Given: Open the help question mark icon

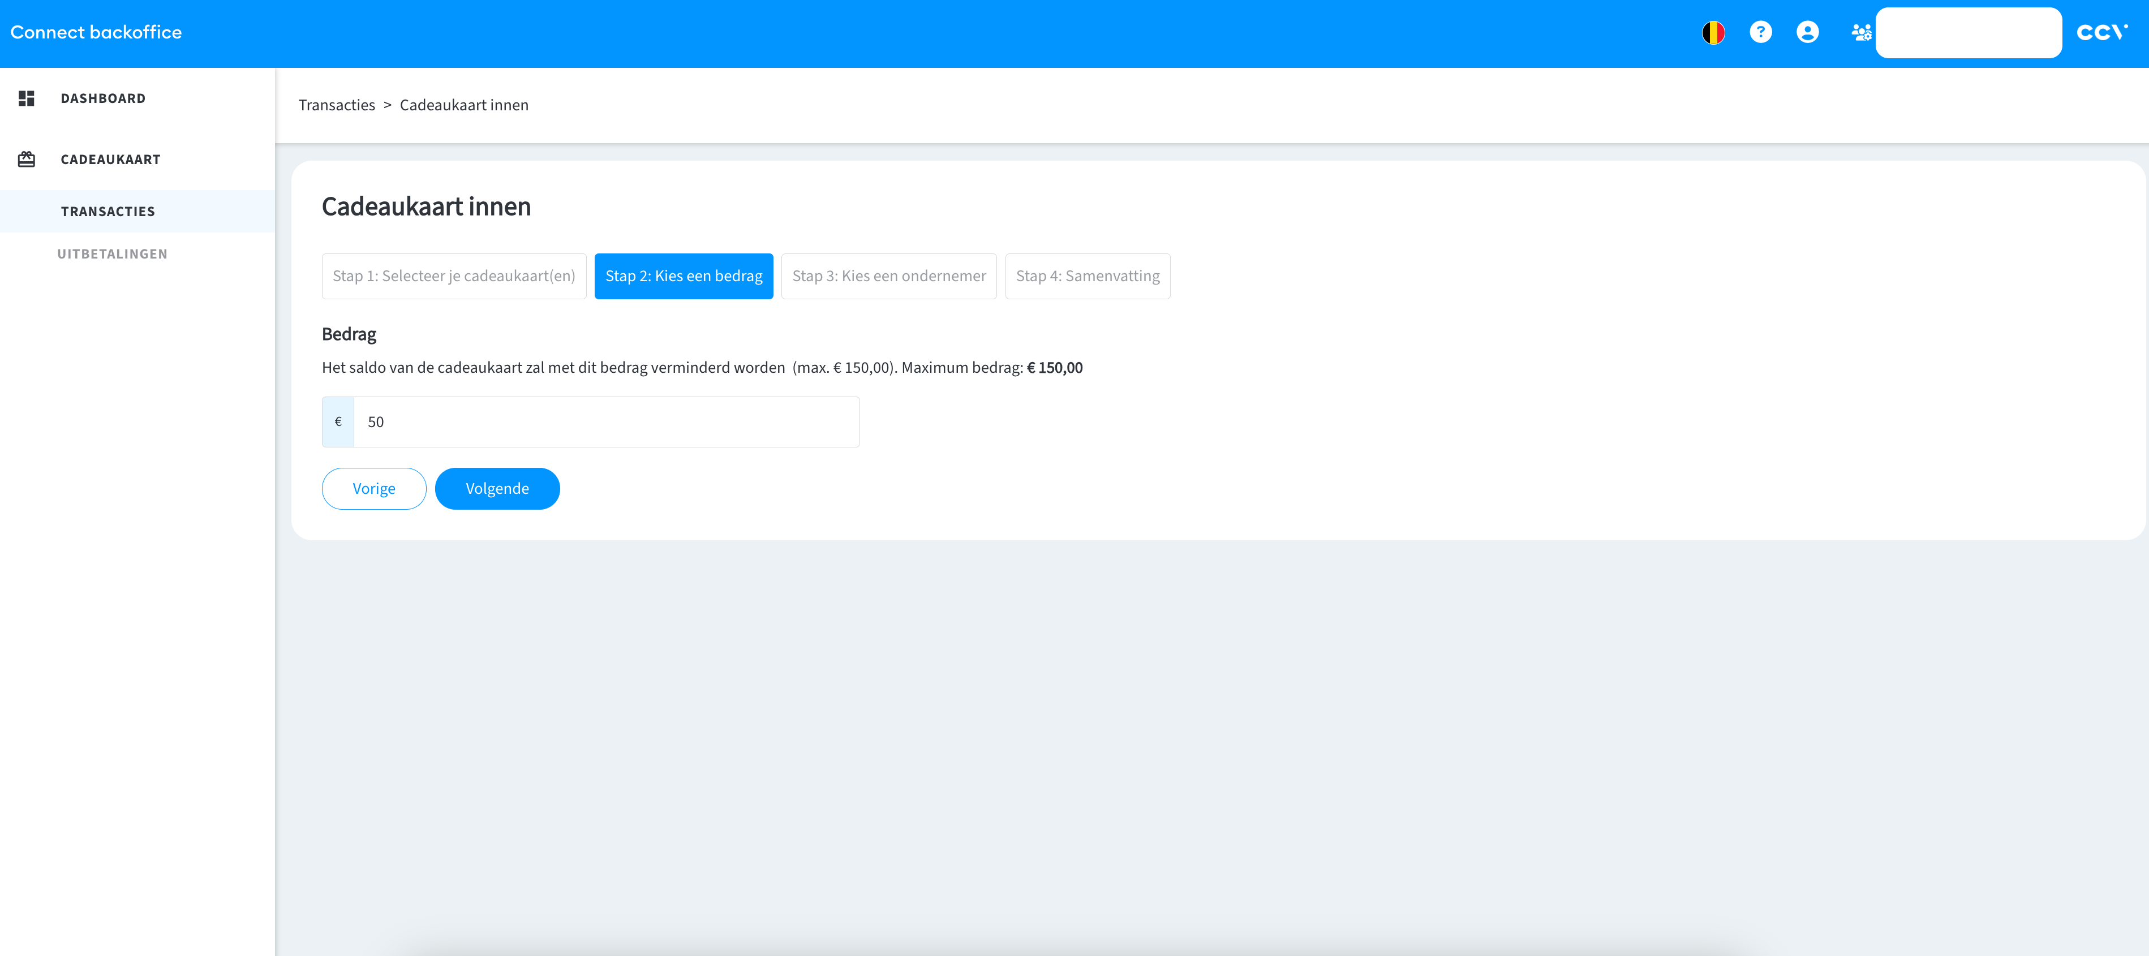Looking at the screenshot, I should [1760, 33].
